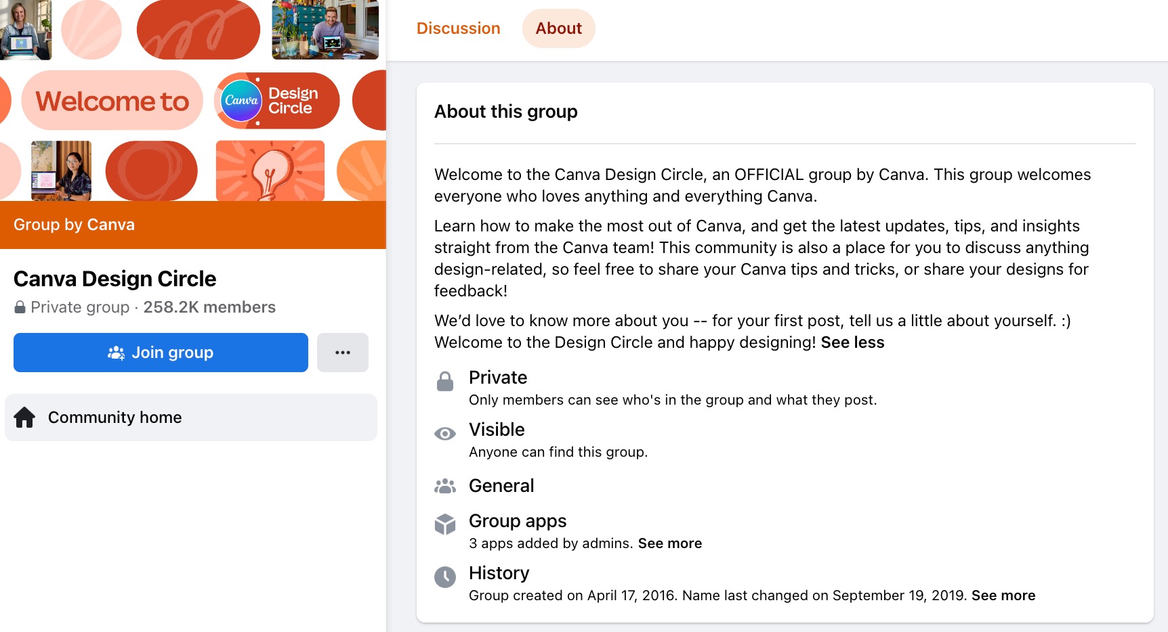Screen dimensions: 1168x632
Task: Click the Welcome to cover text bubble
Action: tap(112, 101)
